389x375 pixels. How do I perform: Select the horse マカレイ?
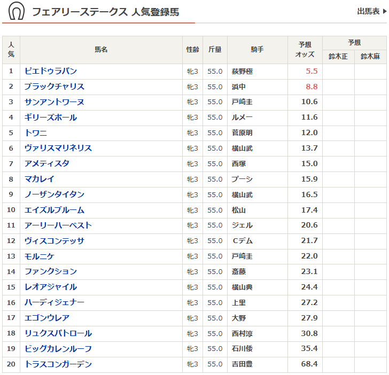tap(40, 179)
